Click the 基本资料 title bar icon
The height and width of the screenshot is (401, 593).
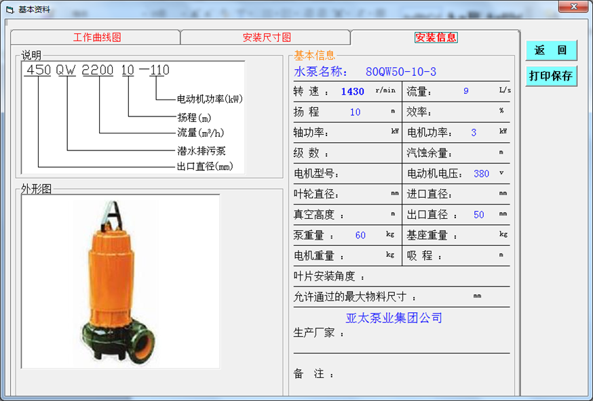click(x=9, y=9)
